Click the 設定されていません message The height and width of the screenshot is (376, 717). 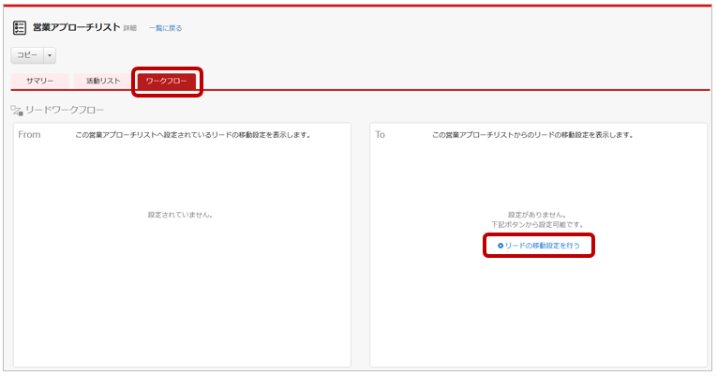pyautogui.click(x=181, y=215)
